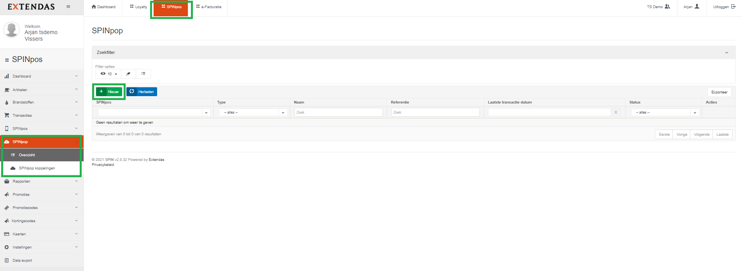Click the eraser clear-filters icon
Screen dimensions: 742x271
click(128, 74)
